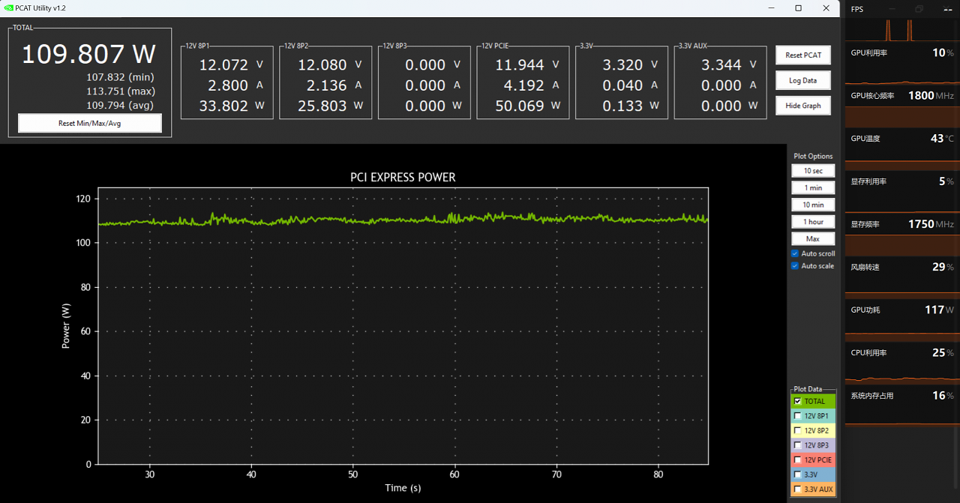
Task: Click 0.040 A in 3.3V panel
Action: click(x=630, y=85)
